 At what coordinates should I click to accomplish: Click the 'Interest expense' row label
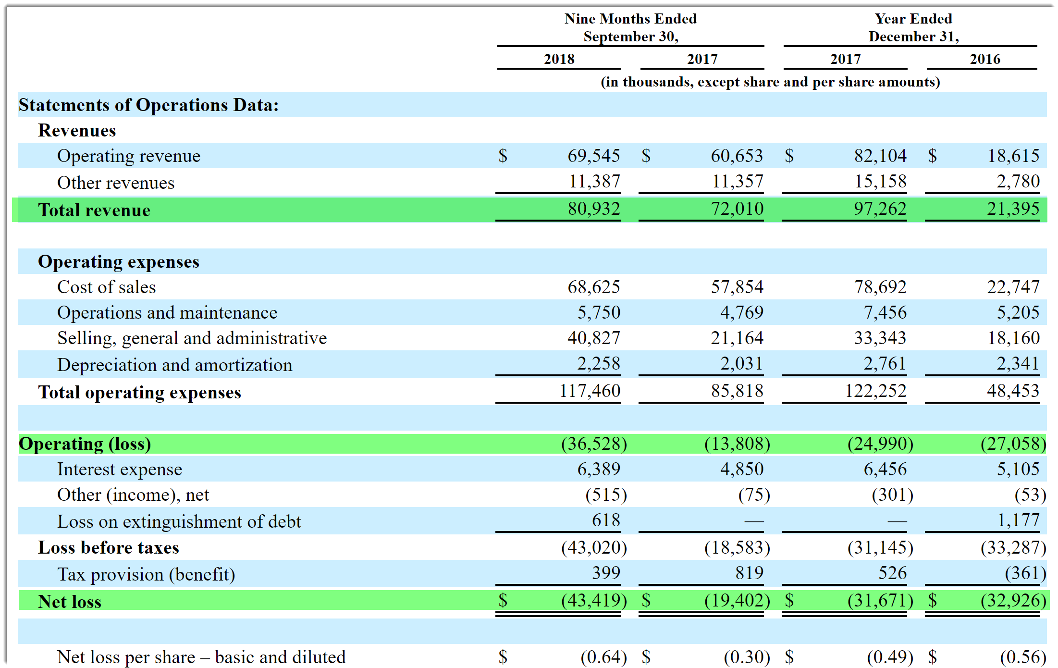[120, 470]
